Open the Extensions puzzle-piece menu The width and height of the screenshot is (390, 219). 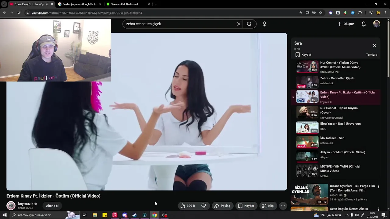(360, 13)
